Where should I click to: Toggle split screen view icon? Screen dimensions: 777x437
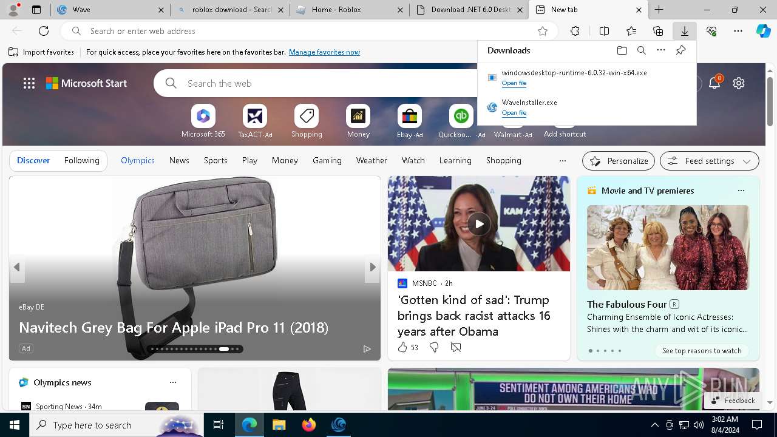pyautogui.click(x=604, y=31)
